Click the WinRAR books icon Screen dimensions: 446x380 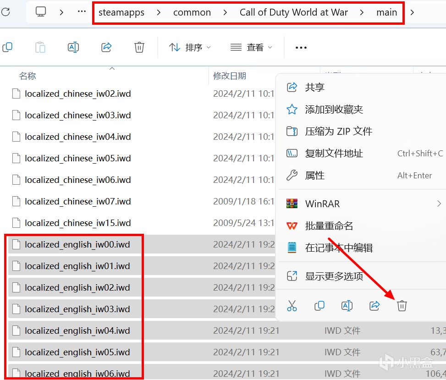click(292, 204)
